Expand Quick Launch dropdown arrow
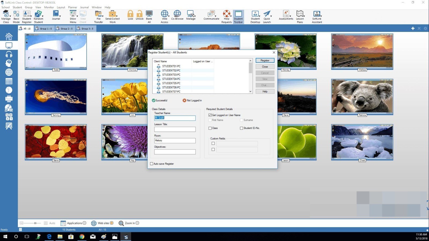 tap(271, 16)
